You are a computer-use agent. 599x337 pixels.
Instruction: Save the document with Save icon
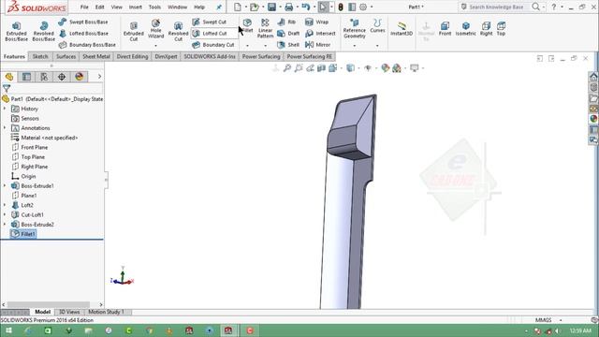pos(271,7)
